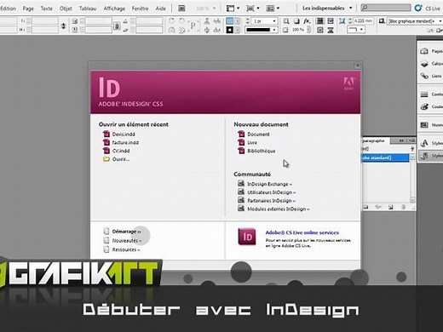Click the fx effects icon

307,21
